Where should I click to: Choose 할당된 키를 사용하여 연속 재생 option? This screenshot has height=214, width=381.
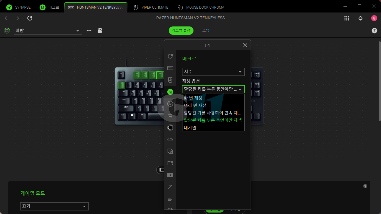click(213, 113)
